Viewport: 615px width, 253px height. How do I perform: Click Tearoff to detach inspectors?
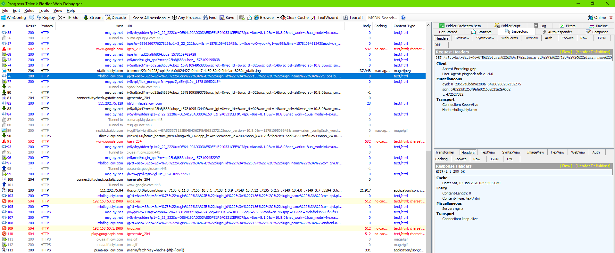353,18
